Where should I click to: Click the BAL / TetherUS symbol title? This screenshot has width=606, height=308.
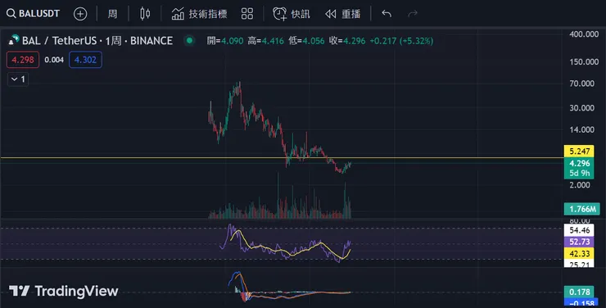[97, 41]
